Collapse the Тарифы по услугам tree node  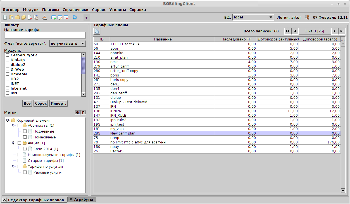point(13,166)
